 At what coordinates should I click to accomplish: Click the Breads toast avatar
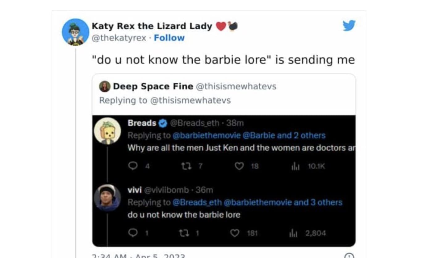pos(107,131)
